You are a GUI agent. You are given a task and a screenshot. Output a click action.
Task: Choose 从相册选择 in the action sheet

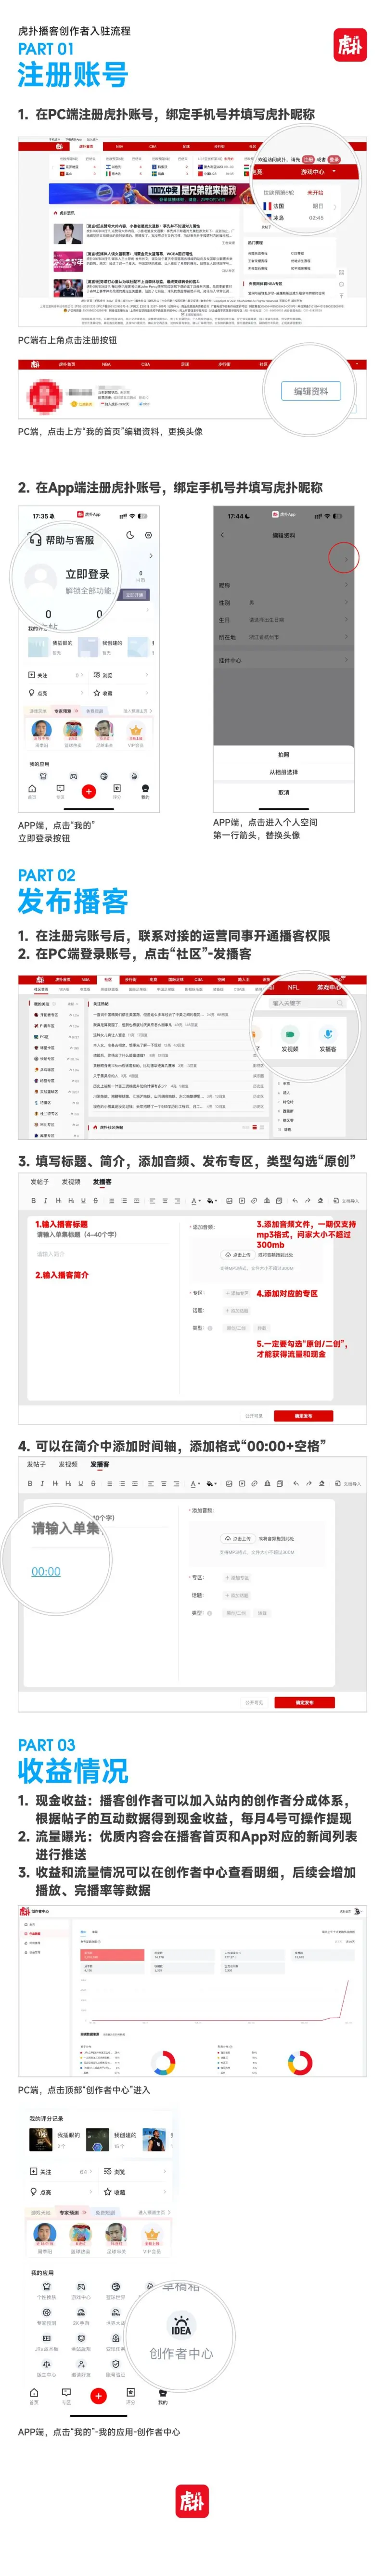tap(284, 772)
